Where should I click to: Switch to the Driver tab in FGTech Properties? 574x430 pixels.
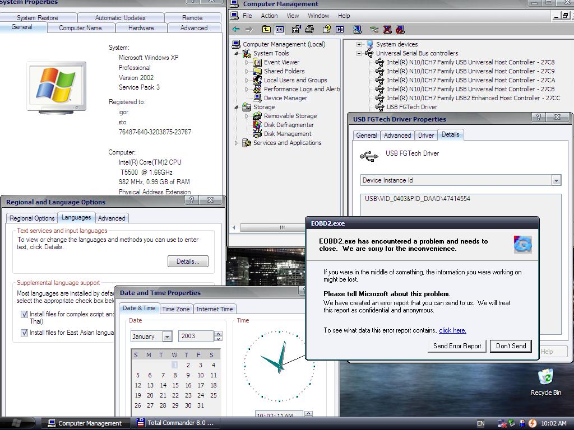[x=426, y=135]
